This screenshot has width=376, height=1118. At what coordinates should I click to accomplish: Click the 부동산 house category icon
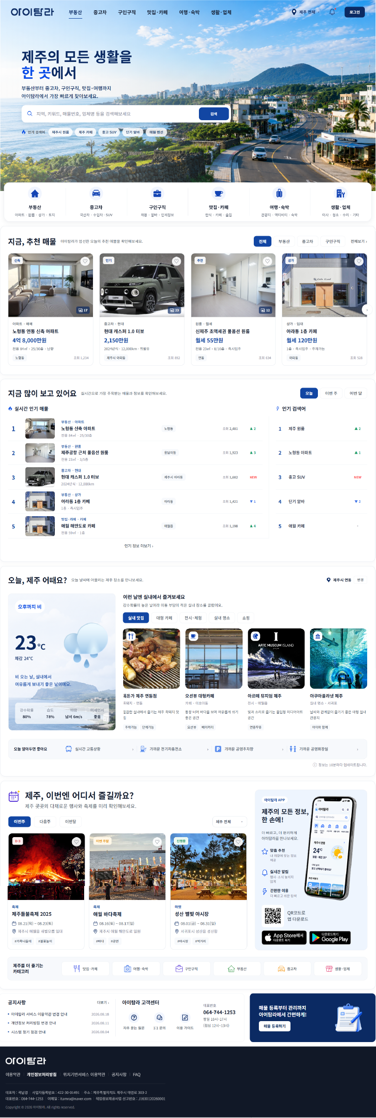pos(35,193)
